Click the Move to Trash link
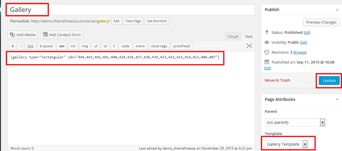The height and width of the screenshot is (151, 342). [277, 80]
